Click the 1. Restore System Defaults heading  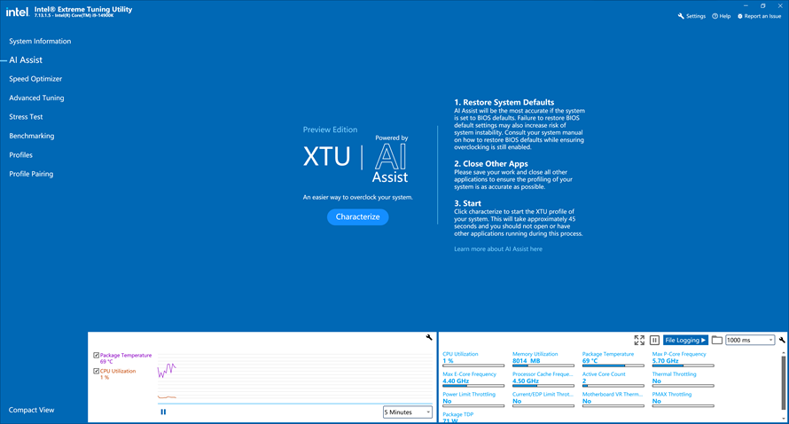pyautogui.click(x=504, y=102)
